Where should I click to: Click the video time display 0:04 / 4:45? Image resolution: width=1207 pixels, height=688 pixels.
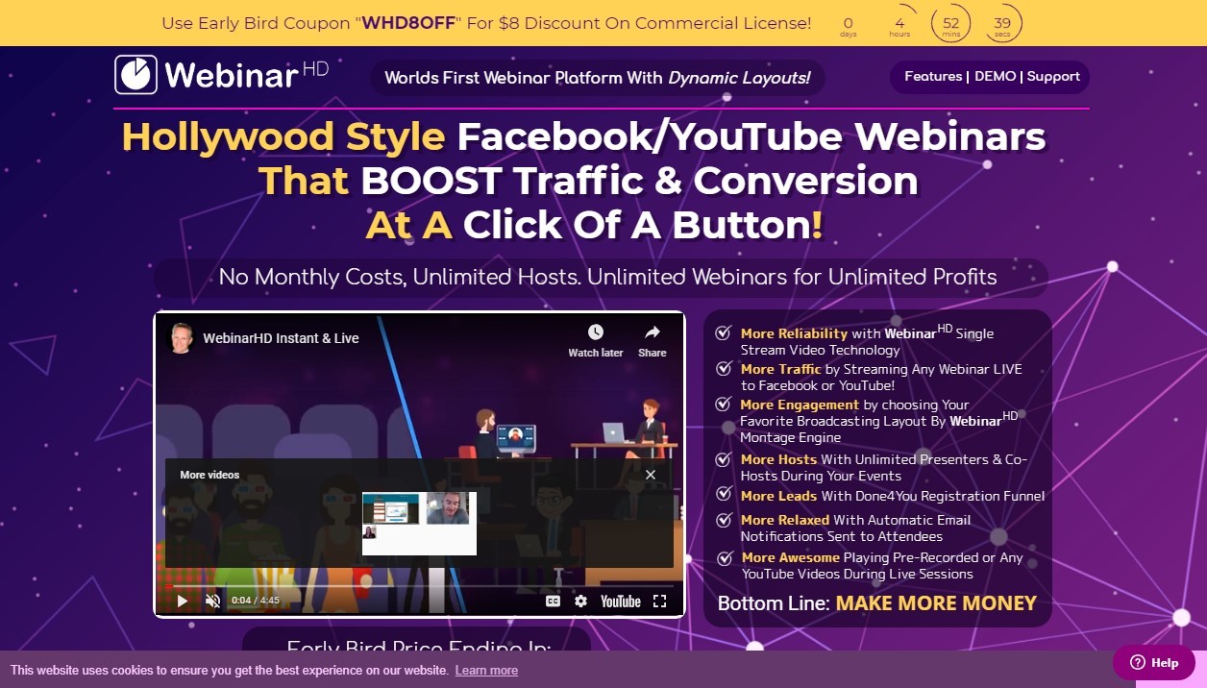[x=256, y=602]
